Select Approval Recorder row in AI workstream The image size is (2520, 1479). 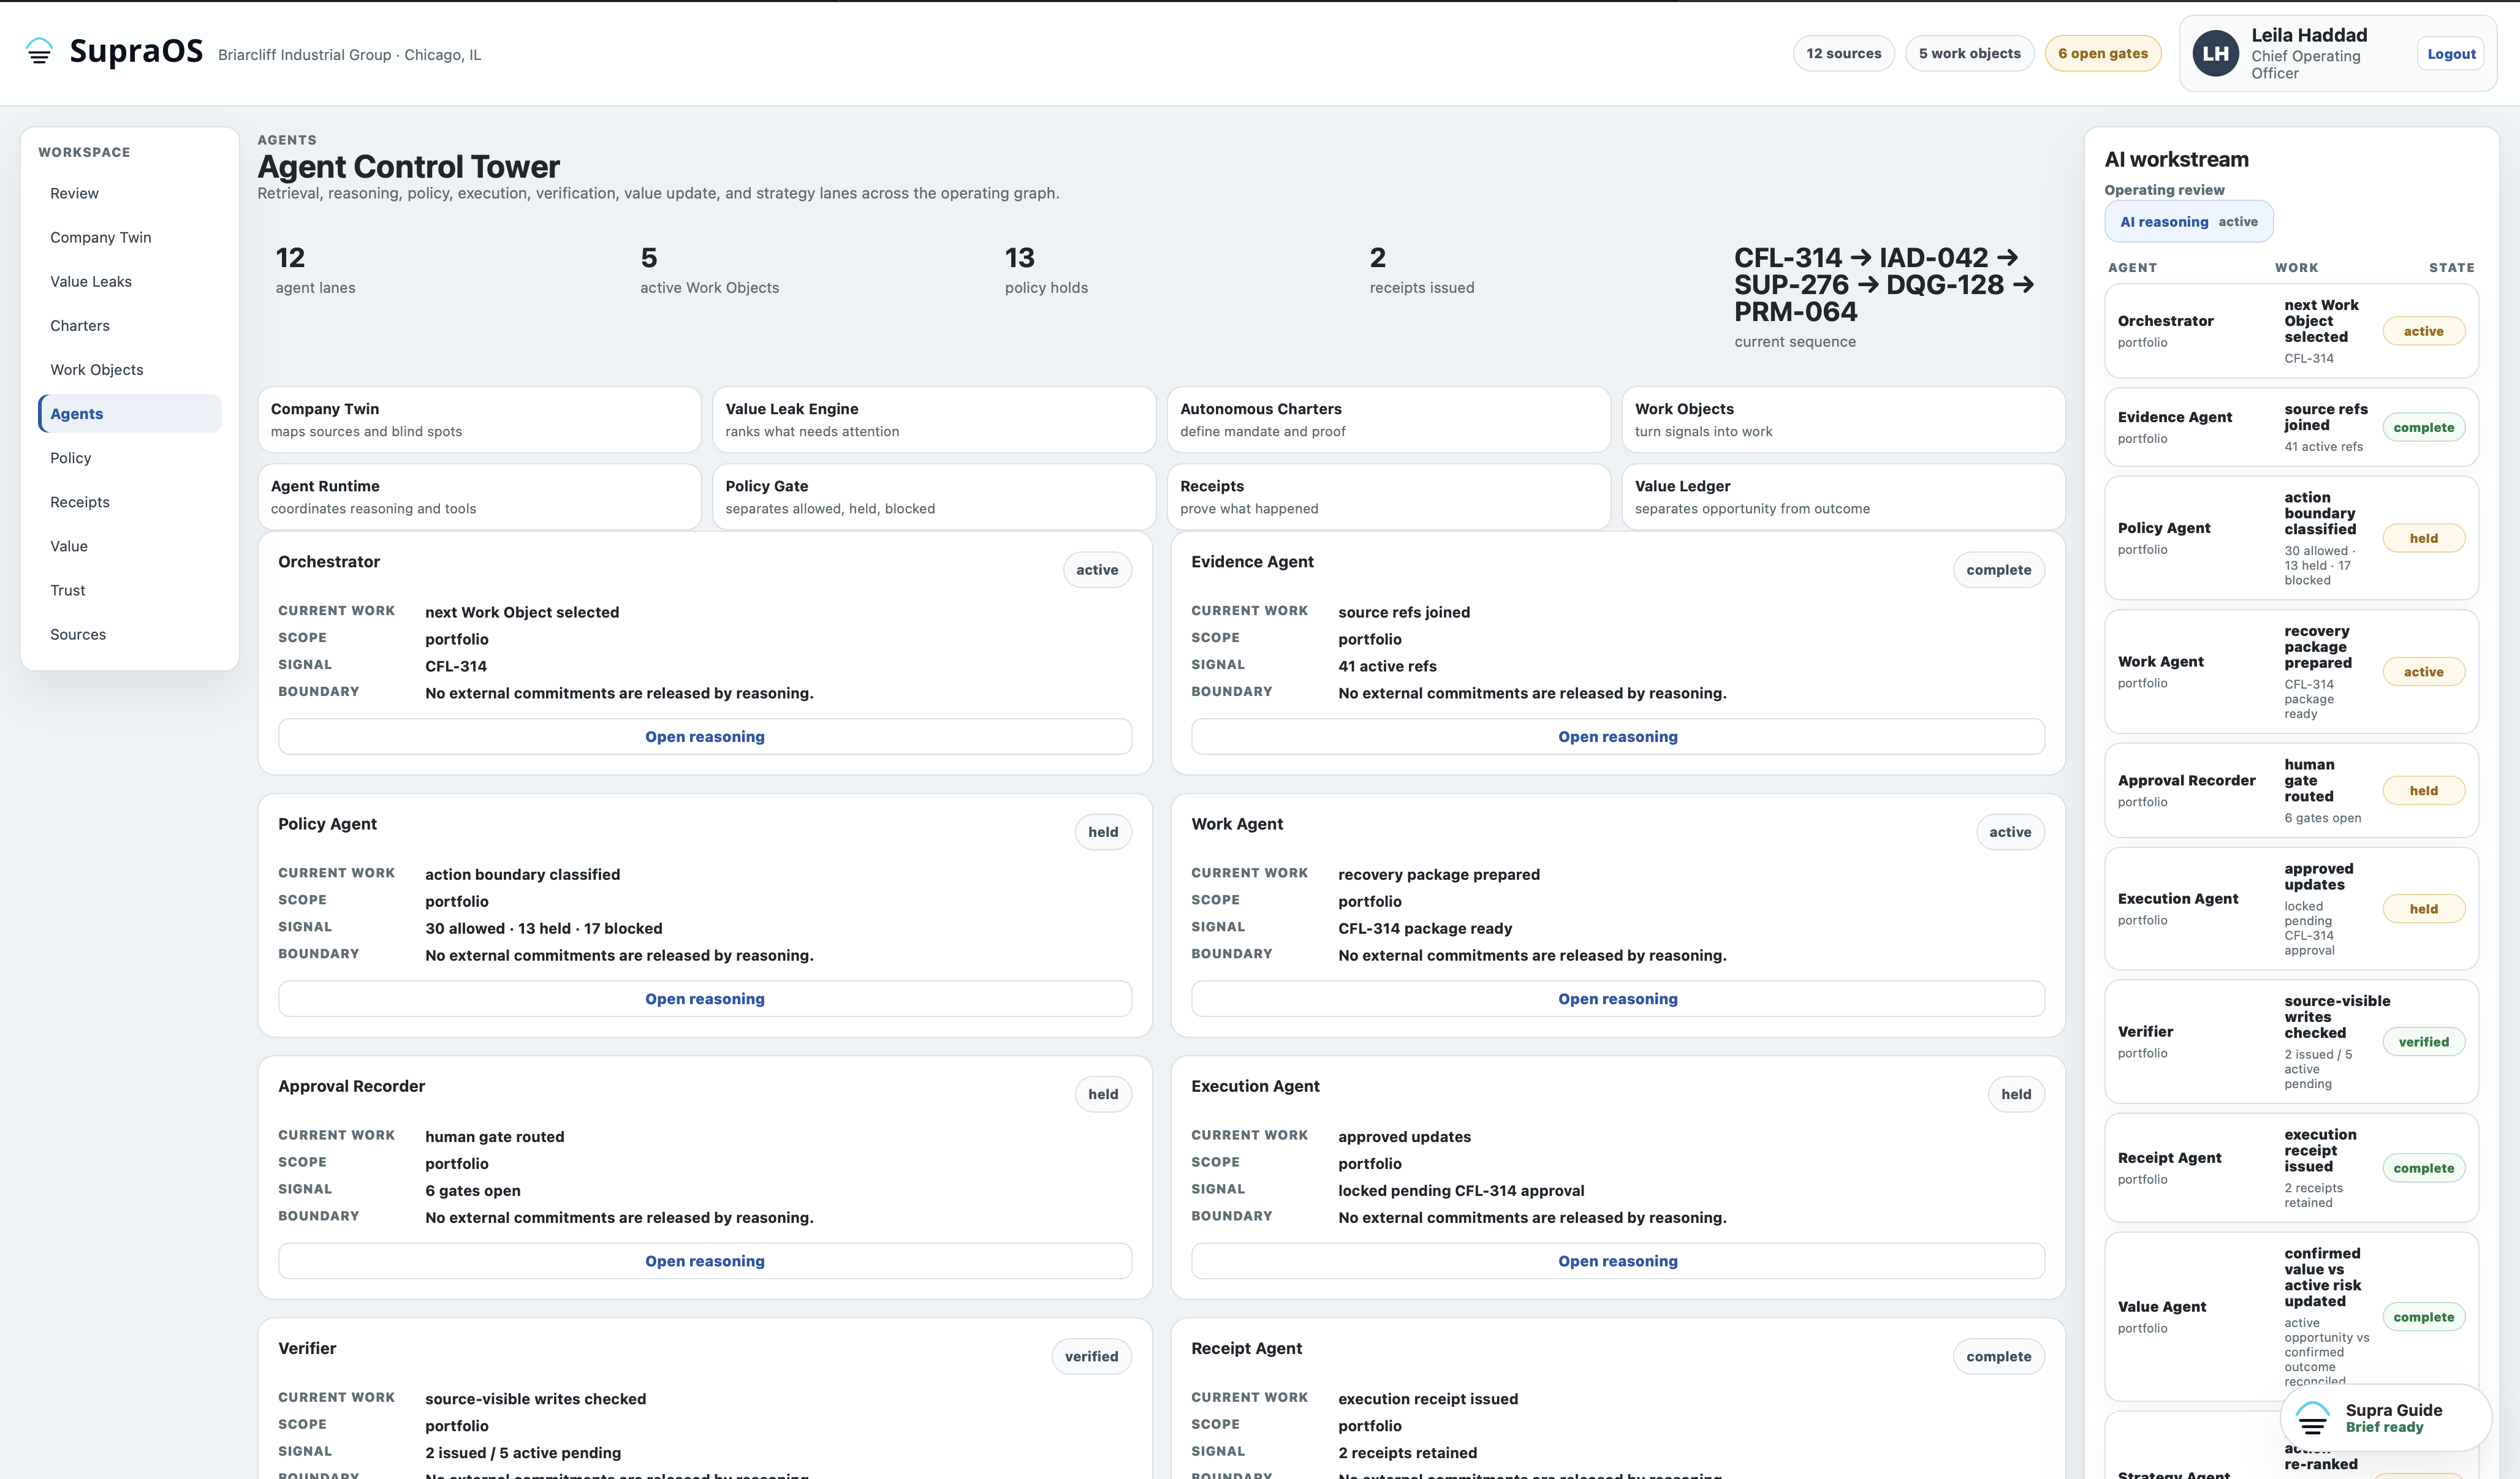2291,790
